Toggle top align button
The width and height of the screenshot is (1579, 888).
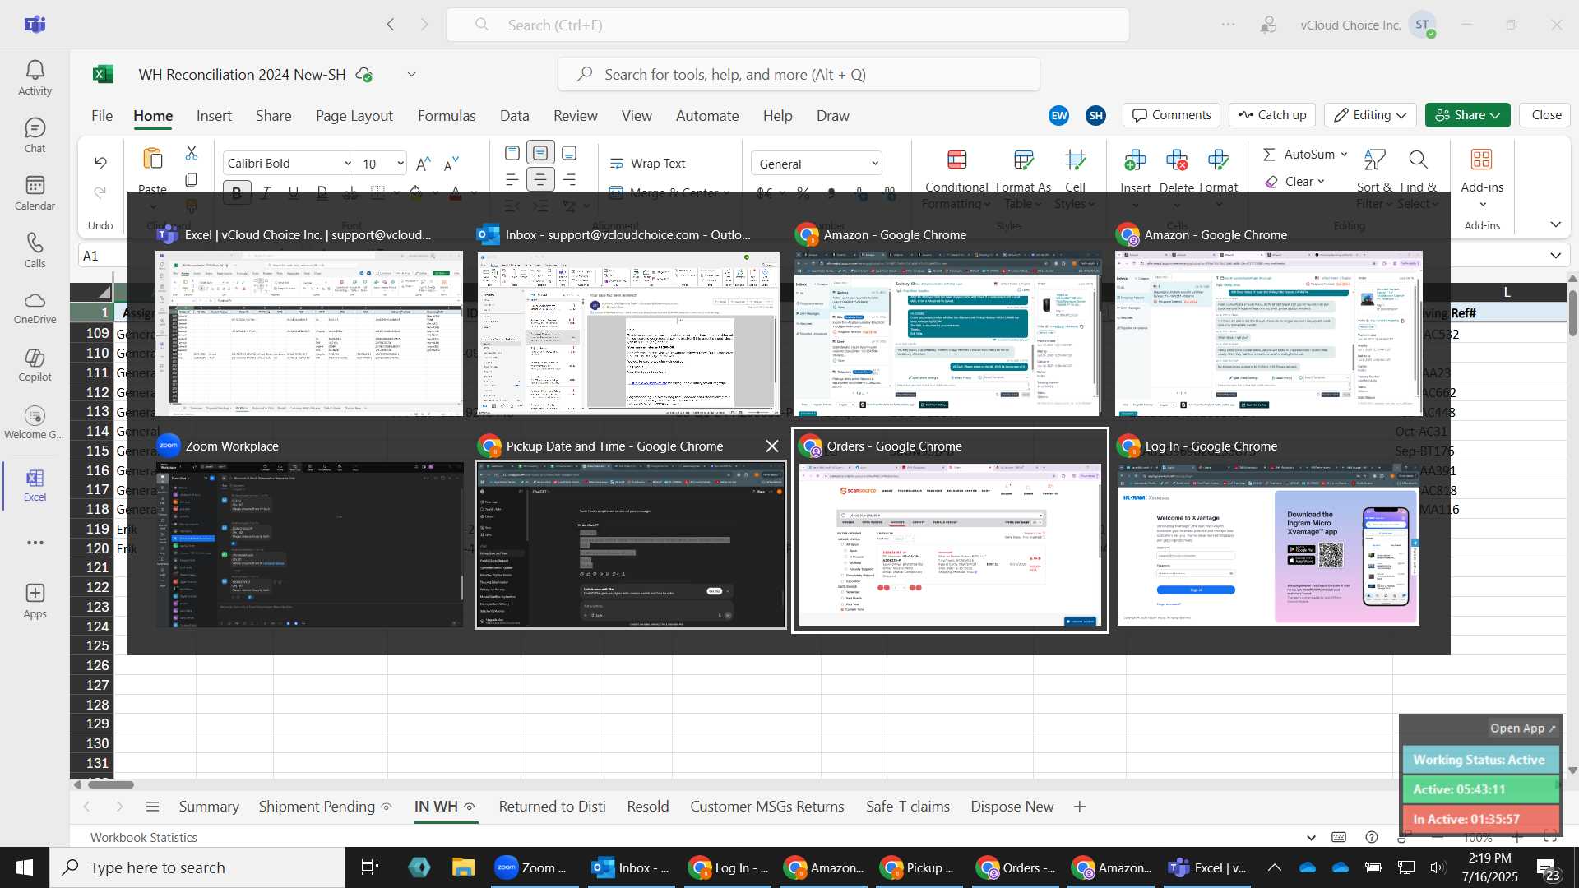tap(512, 153)
